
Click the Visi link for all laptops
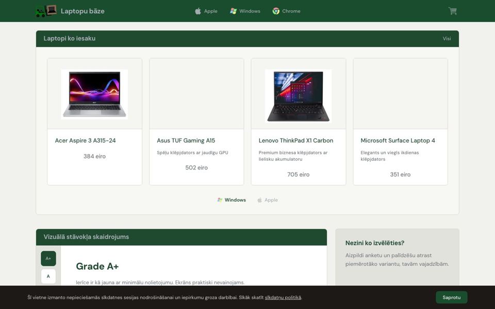[447, 39]
